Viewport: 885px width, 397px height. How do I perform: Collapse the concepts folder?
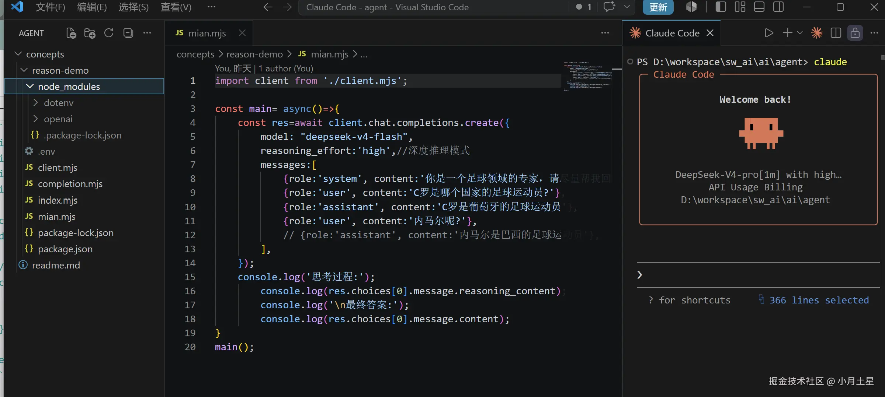click(x=18, y=54)
